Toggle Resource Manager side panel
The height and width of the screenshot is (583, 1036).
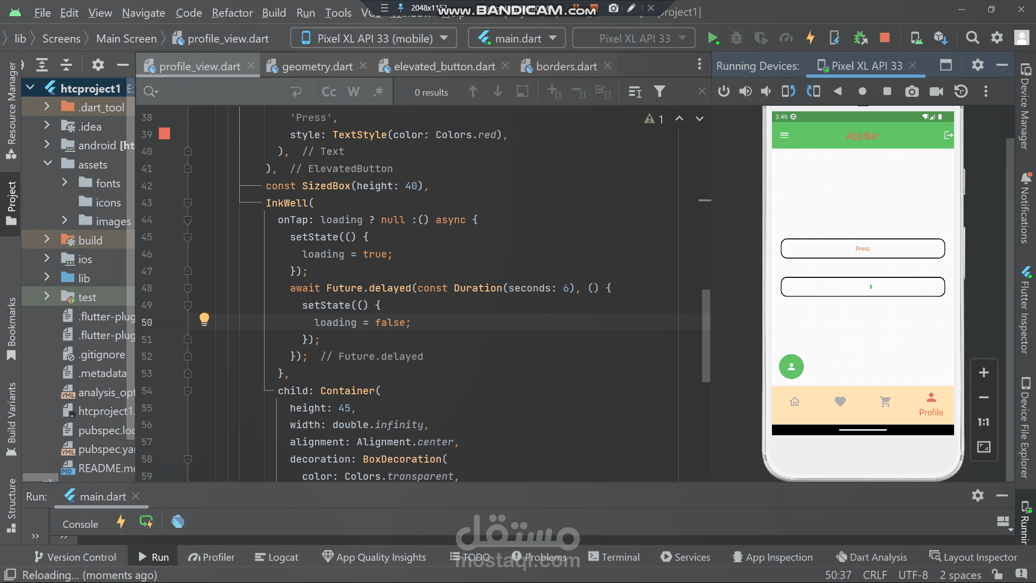(11, 110)
